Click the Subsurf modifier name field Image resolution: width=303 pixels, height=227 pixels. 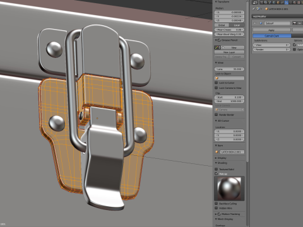tap(277, 23)
